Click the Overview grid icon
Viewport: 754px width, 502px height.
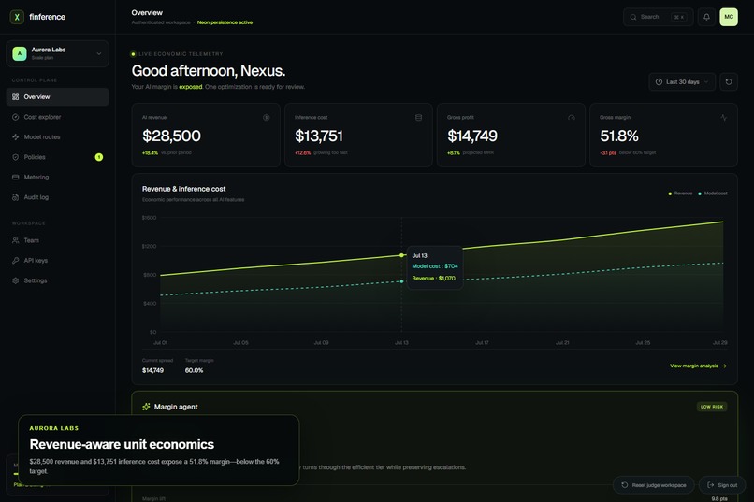click(x=15, y=96)
